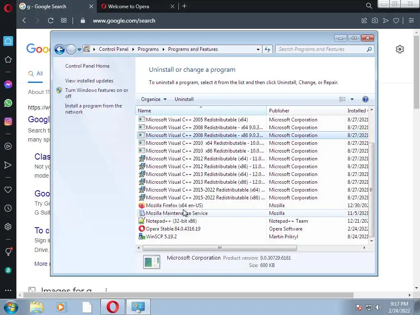
Task: Refresh the Programs and Features address bar
Action: point(267,49)
